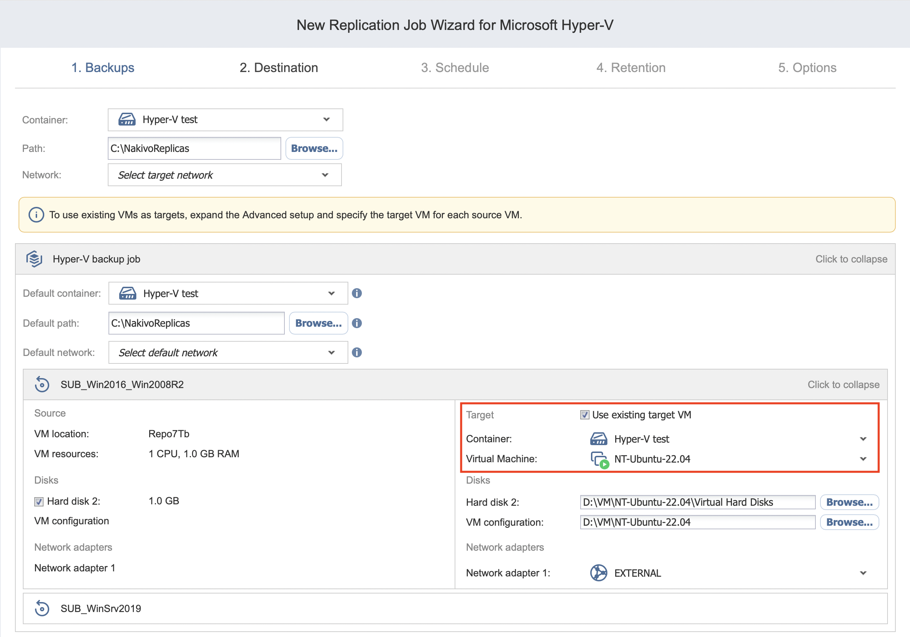The width and height of the screenshot is (910, 637).
Task: Go to the 1. Backups step
Action: (103, 68)
